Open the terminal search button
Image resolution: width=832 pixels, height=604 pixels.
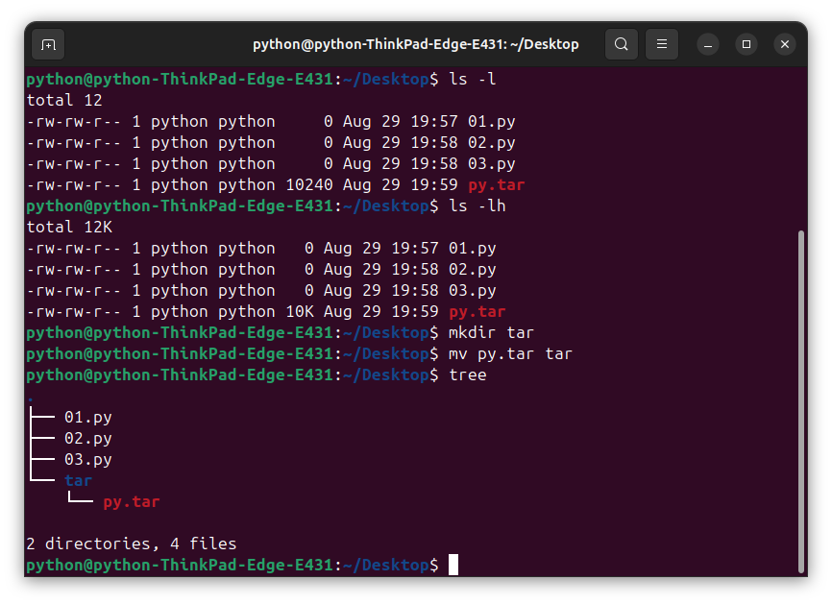click(x=622, y=44)
